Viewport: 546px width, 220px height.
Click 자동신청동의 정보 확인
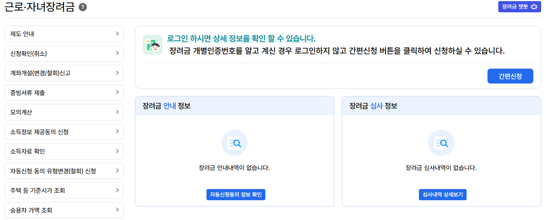pos(236,195)
